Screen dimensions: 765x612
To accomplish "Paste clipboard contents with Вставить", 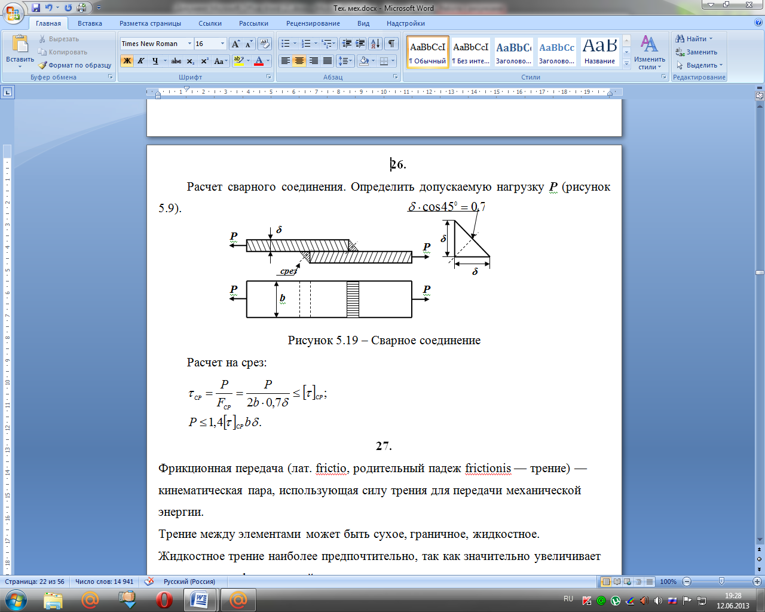I will (20, 51).
